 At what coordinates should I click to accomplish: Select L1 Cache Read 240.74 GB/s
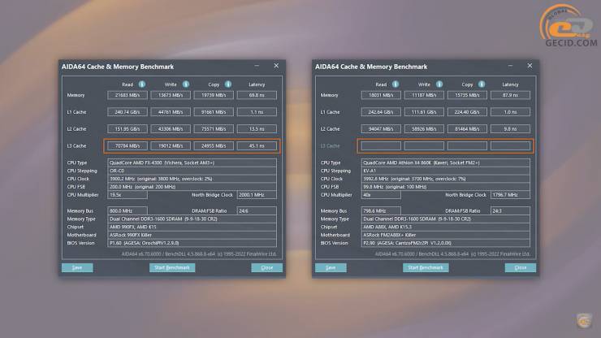coord(128,112)
